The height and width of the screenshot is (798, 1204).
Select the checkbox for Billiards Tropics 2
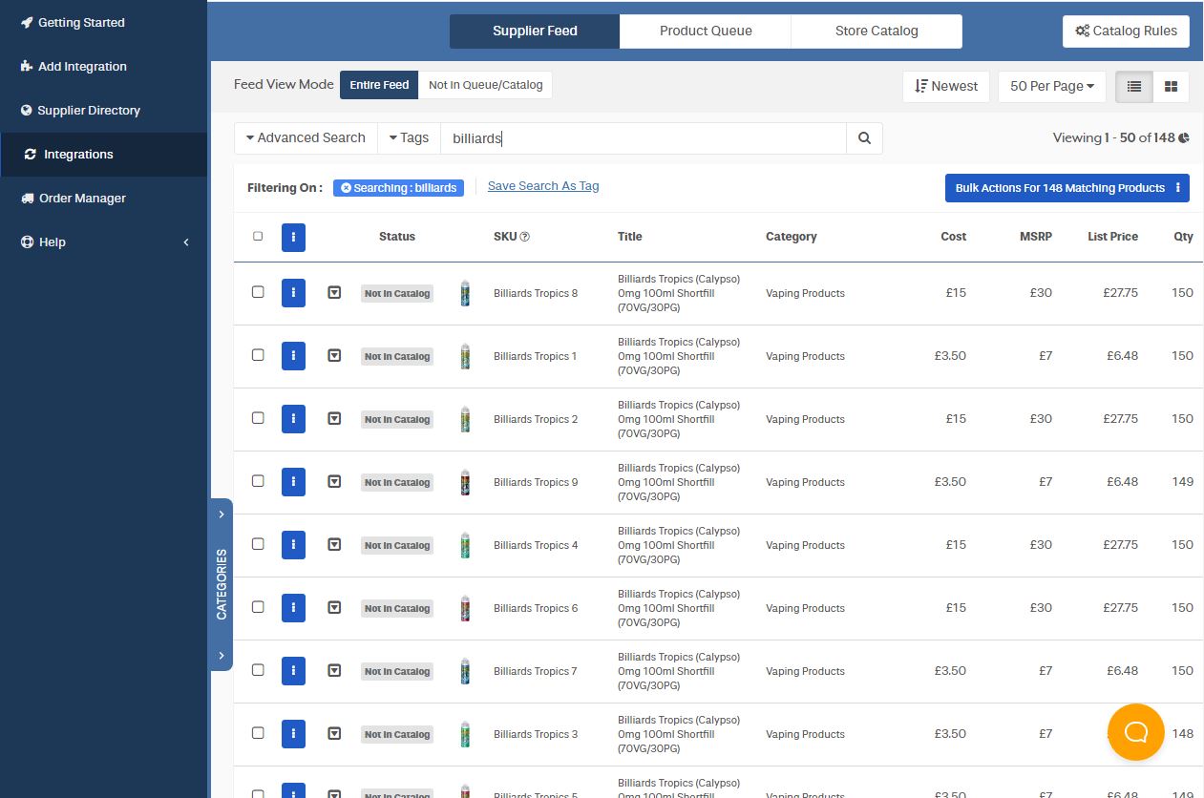coord(258,418)
